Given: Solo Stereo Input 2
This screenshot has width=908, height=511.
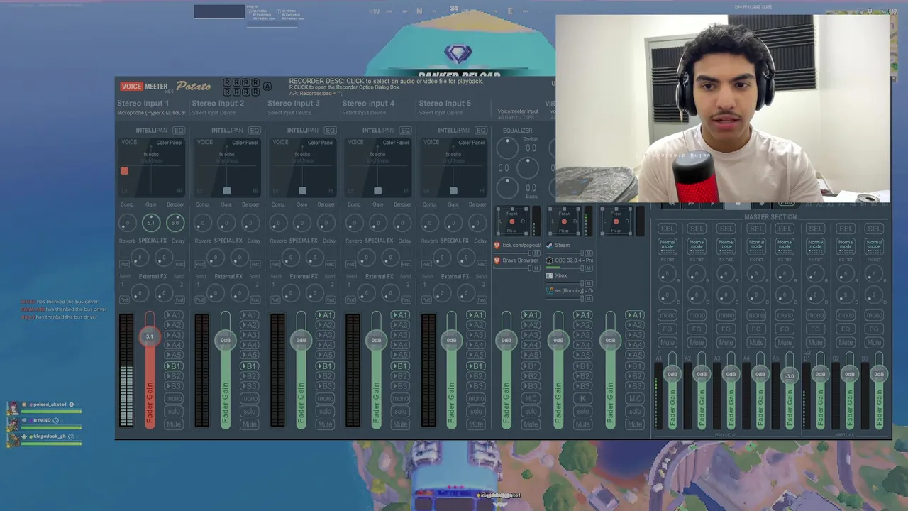Looking at the screenshot, I should tap(249, 411).
